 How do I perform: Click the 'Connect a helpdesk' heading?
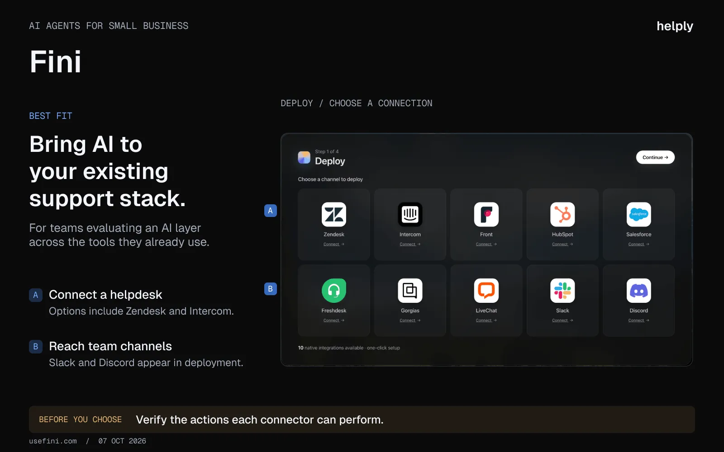105,295
